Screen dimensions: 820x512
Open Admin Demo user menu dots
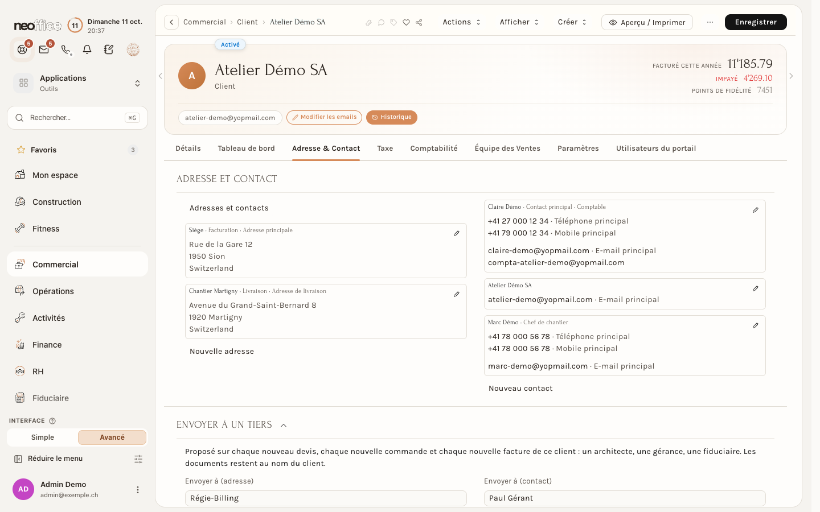point(137,490)
